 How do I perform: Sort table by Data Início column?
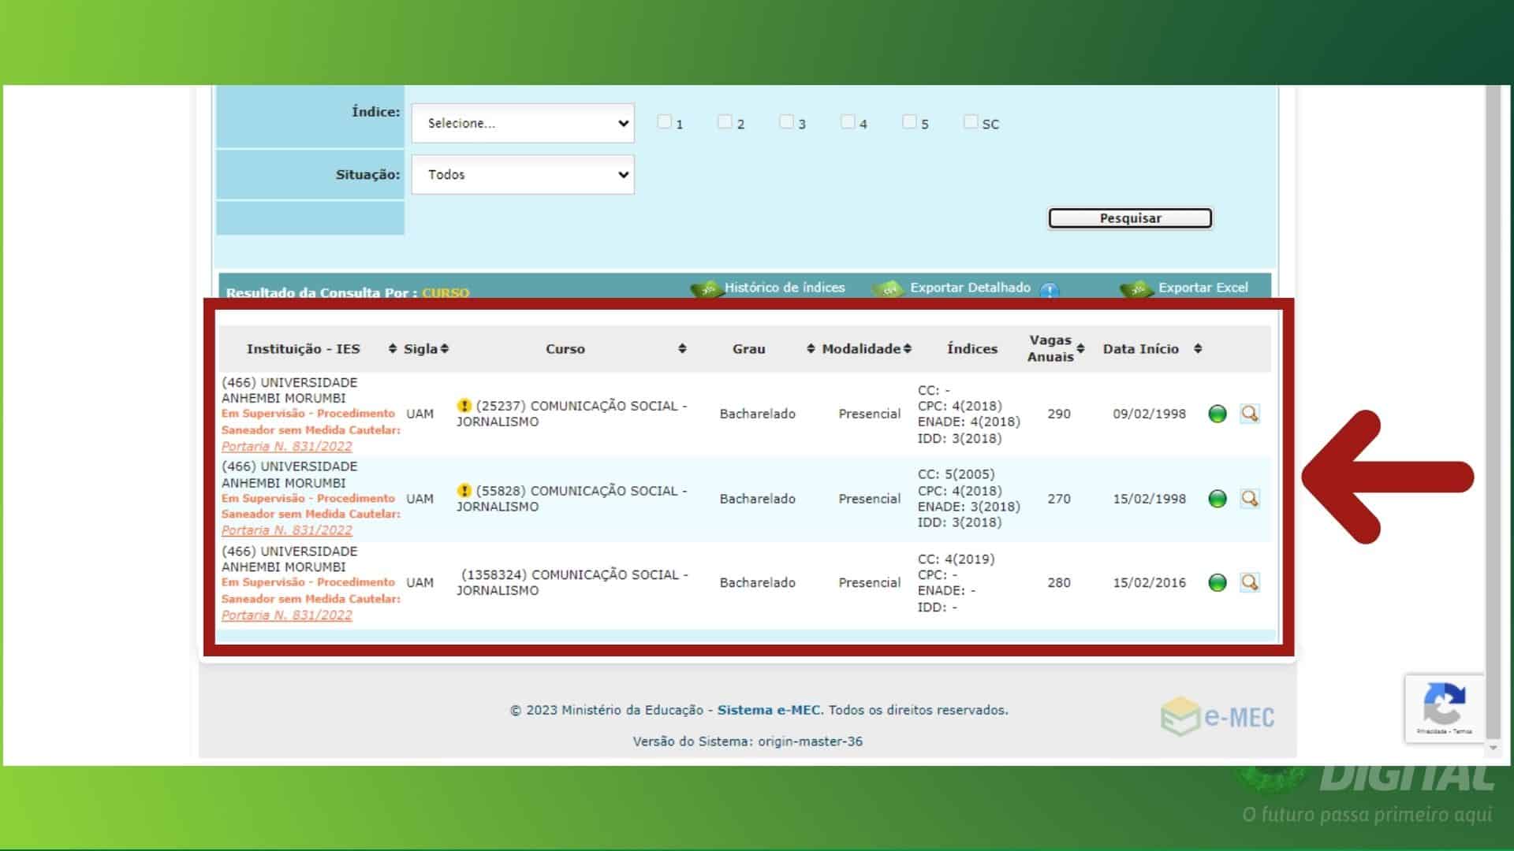(x=1197, y=348)
